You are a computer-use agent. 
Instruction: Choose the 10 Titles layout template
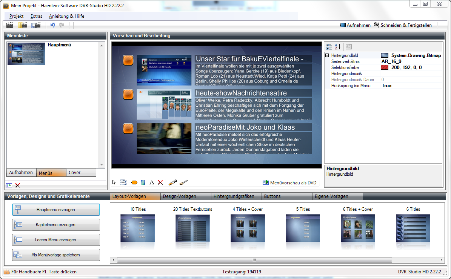coord(138,227)
